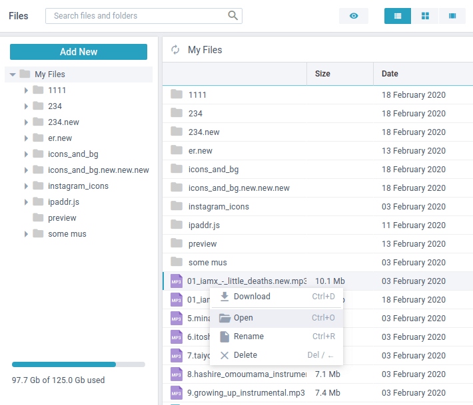This screenshot has height=405, width=473.
Task: Choose Delete from the context menu
Action: [x=276, y=355]
